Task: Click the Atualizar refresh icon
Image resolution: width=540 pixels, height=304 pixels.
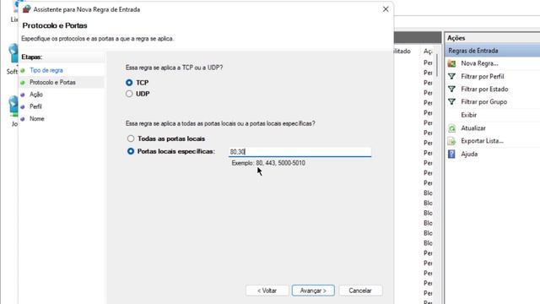Action: (451, 128)
